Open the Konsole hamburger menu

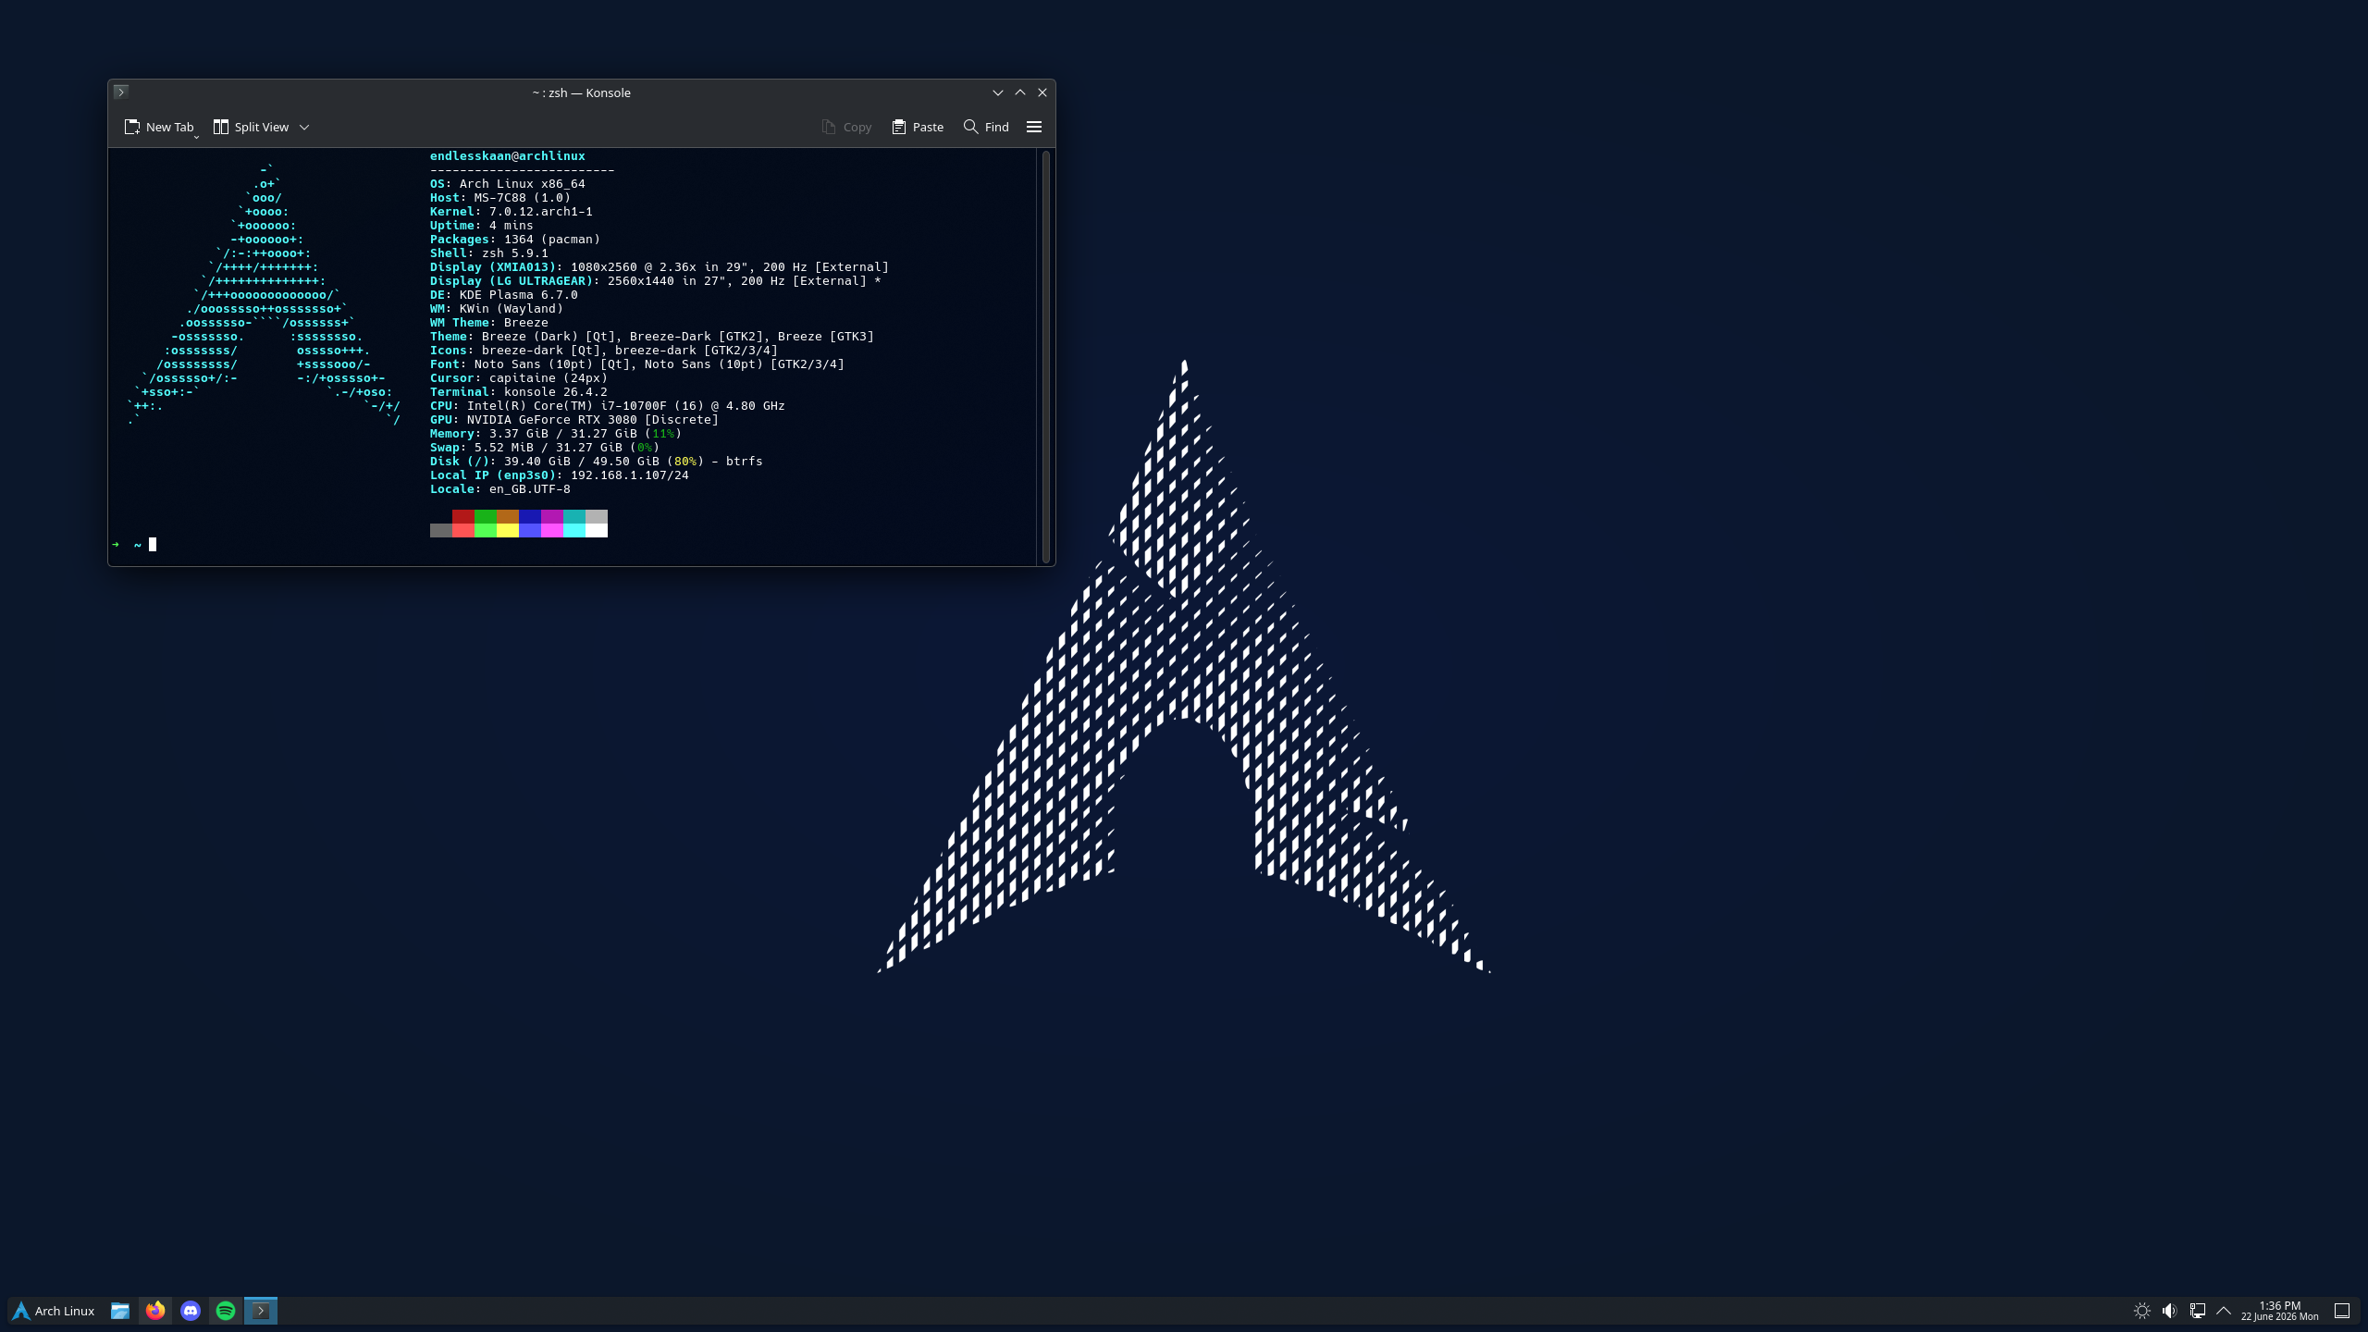tap(1034, 127)
